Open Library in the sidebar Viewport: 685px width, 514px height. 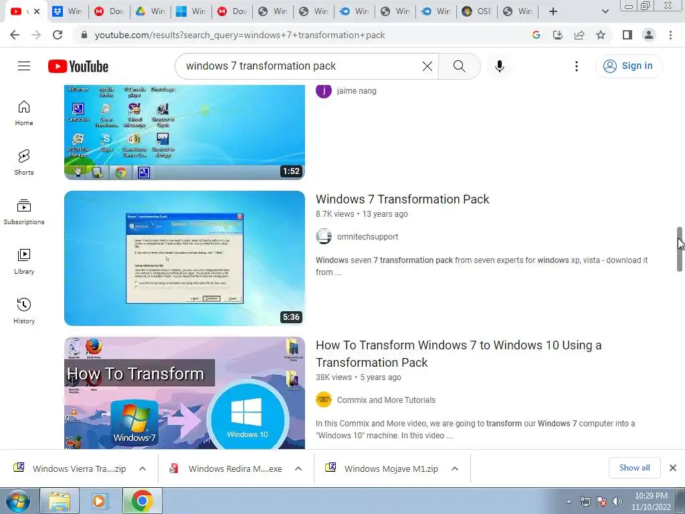tap(24, 262)
